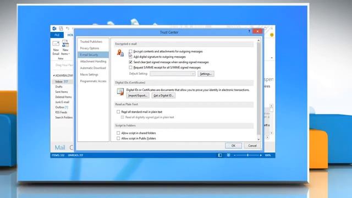
Task: Click the Cancel button
Action: click(252, 146)
